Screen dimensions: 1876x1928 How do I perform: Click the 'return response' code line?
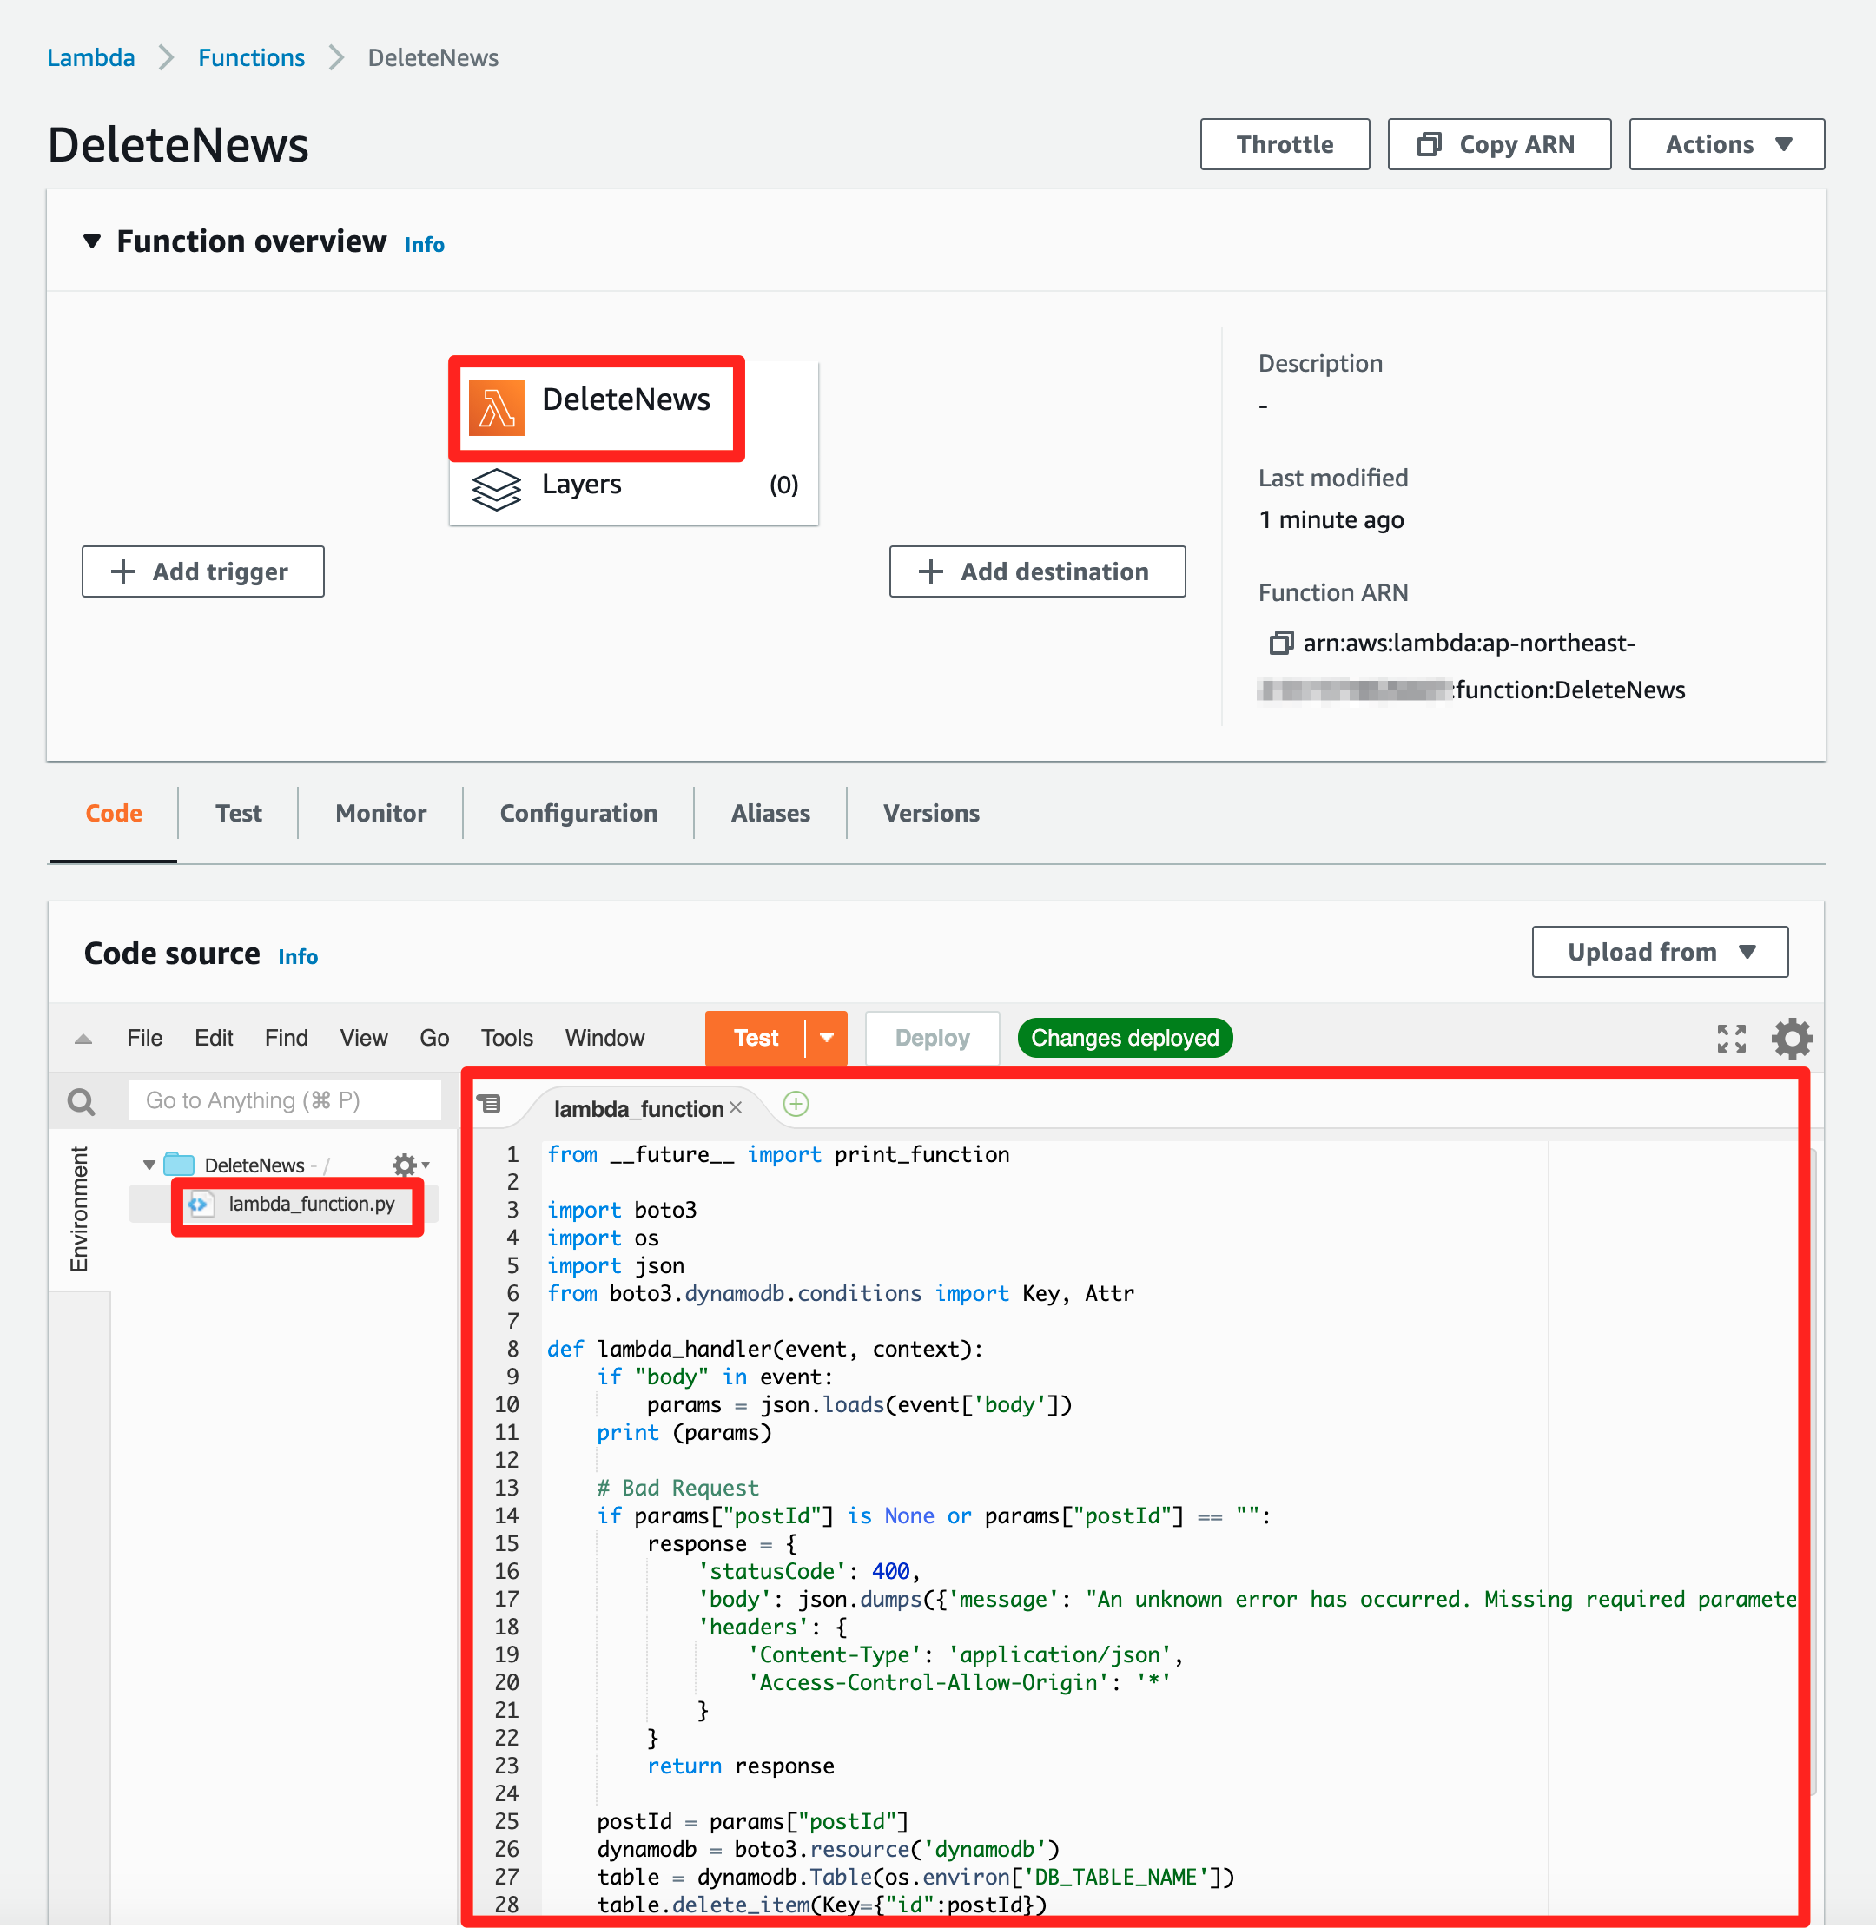[x=741, y=1765]
